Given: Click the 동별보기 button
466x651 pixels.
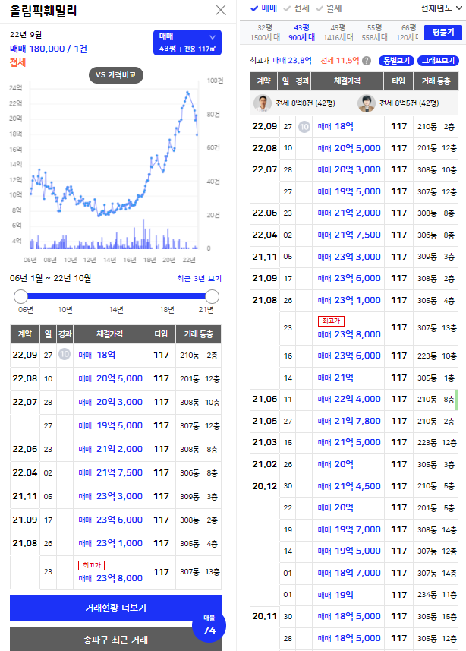Looking at the screenshot, I should 396,61.
